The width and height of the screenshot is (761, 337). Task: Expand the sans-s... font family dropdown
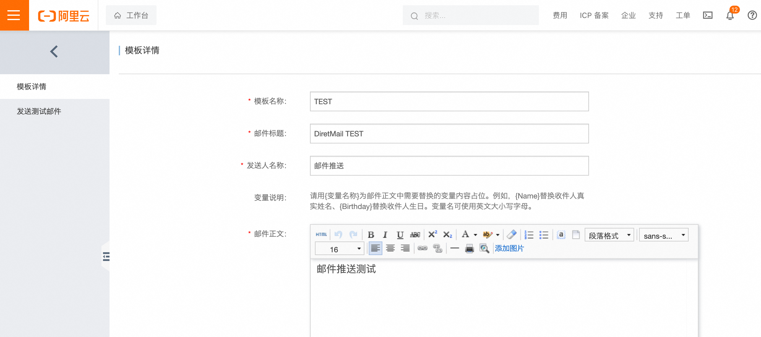(664, 236)
